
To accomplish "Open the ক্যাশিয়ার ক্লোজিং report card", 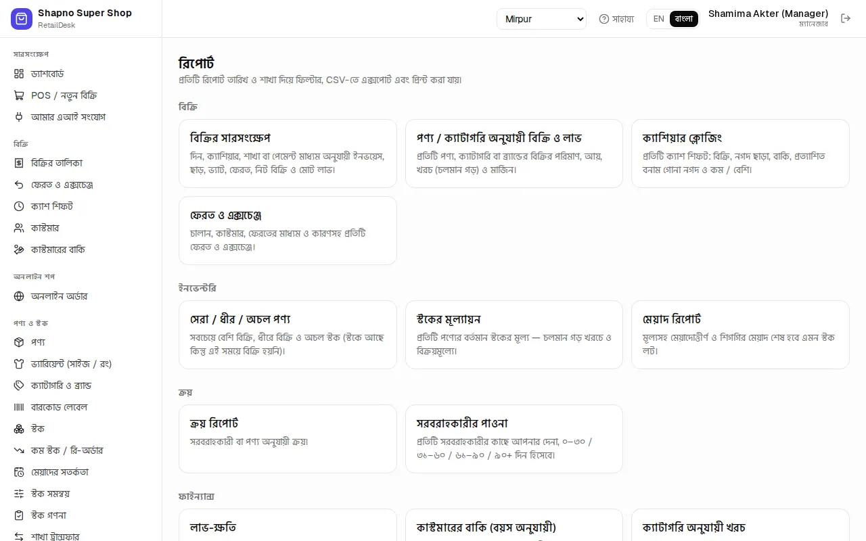I will 740,154.
